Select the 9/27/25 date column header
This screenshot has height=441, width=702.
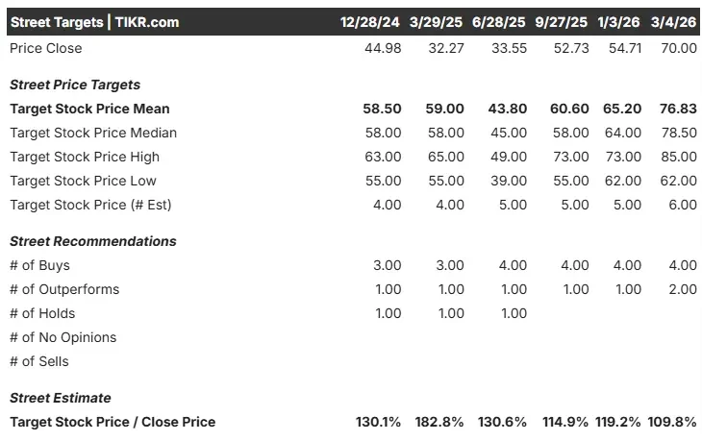(563, 22)
